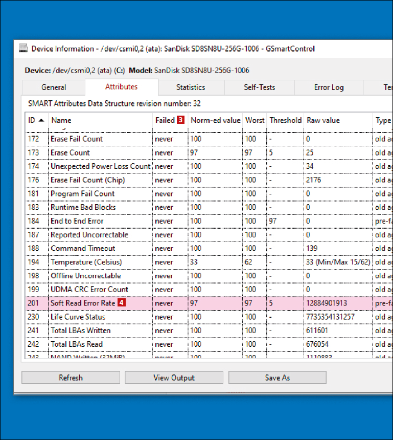Click the ID column sort arrow
This screenshot has width=393, height=440.
tap(41, 120)
